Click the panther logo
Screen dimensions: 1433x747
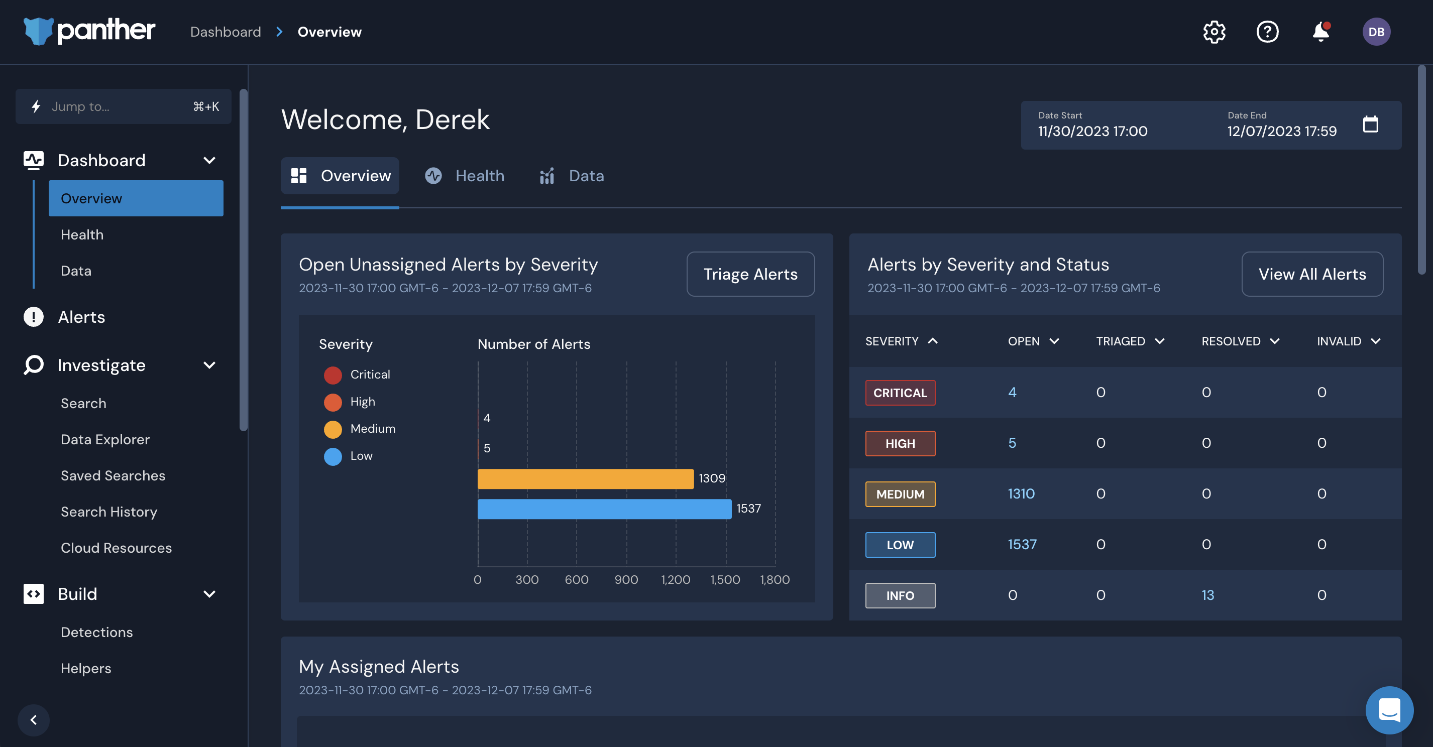(89, 31)
